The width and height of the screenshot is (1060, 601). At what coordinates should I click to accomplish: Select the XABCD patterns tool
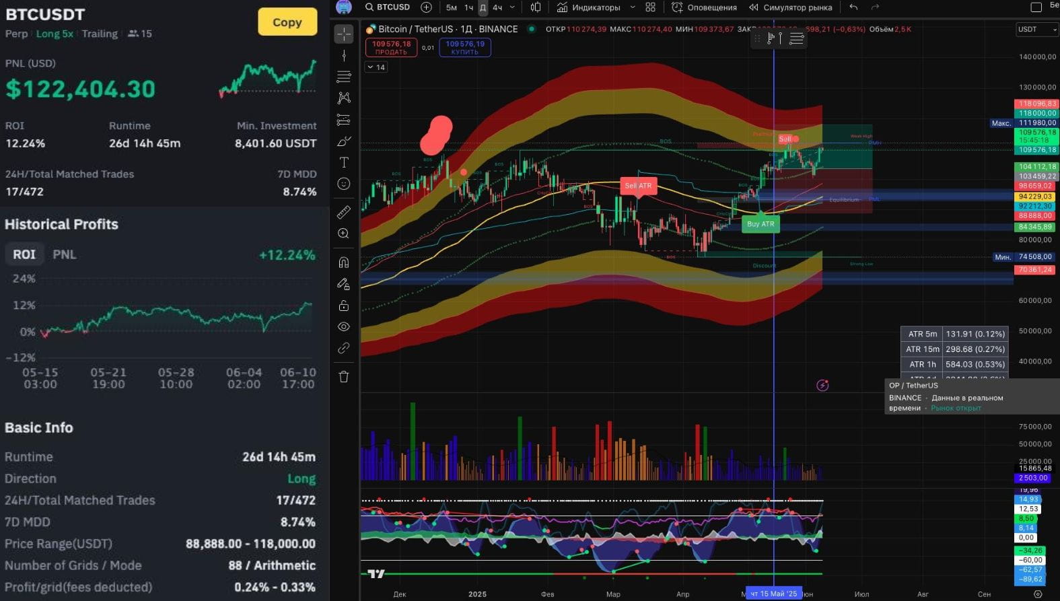(x=344, y=98)
